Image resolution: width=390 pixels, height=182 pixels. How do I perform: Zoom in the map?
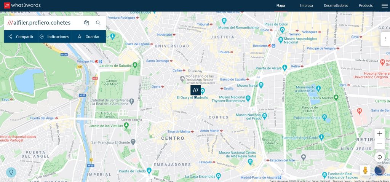pyautogui.click(x=380, y=134)
